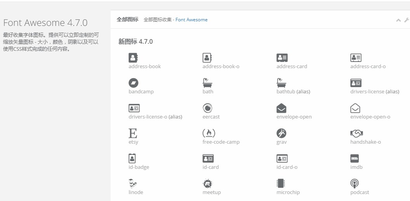Click the 全部图标 panel title
The height and width of the screenshot is (201, 410).
[127, 19]
